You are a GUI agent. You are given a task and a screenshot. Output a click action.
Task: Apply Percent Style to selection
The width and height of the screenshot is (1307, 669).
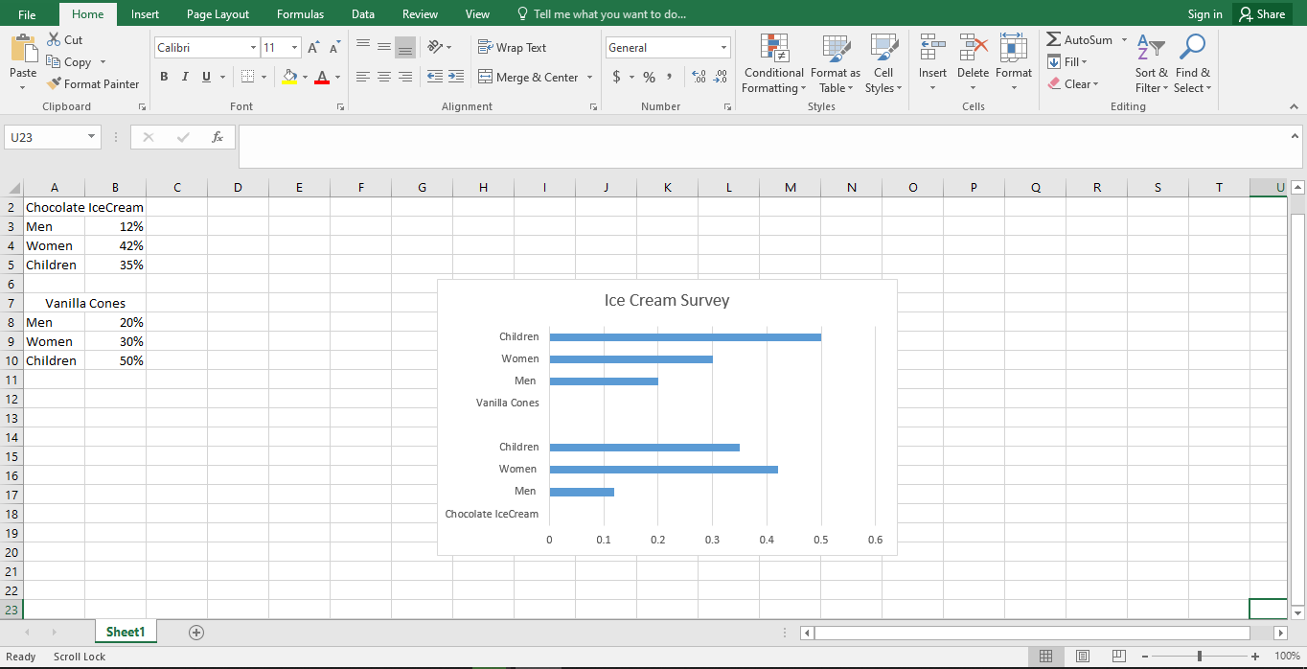click(x=648, y=77)
